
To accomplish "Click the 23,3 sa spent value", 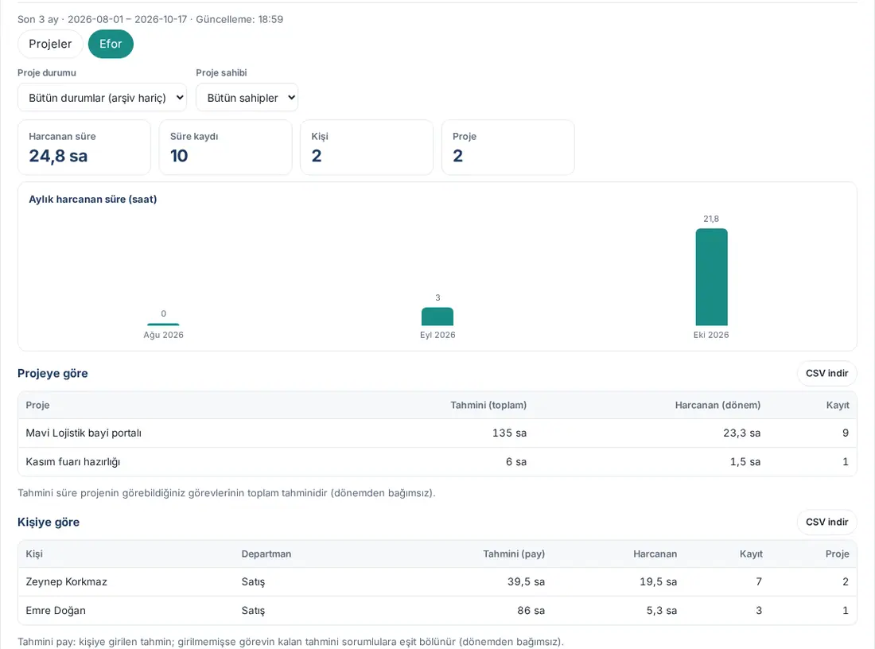I will click(x=741, y=433).
